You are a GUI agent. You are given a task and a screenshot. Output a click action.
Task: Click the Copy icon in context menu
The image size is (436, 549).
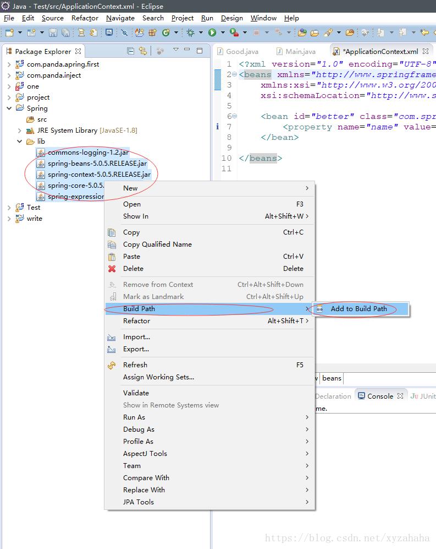click(x=112, y=232)
